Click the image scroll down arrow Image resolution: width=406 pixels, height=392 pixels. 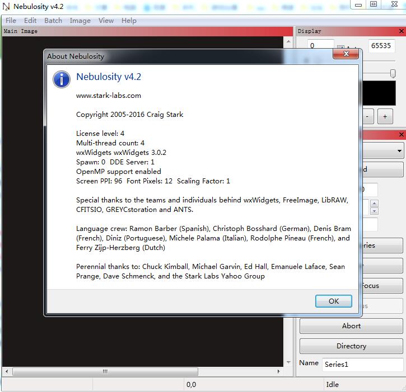click(288, 362)
